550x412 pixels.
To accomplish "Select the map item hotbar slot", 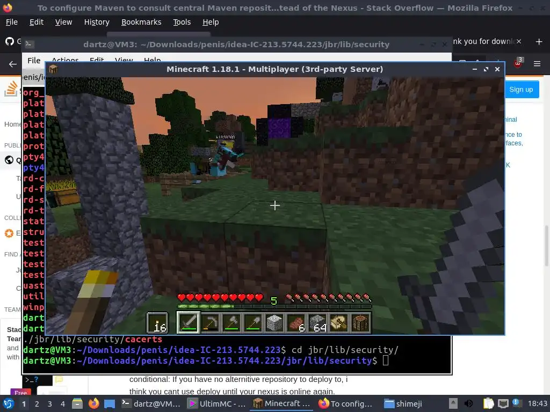I will (x=339, y=322).
